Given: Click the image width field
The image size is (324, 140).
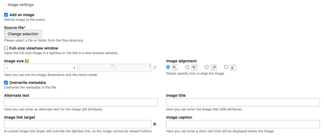Looking at the screenshot, I should click(x=97, y=68).
